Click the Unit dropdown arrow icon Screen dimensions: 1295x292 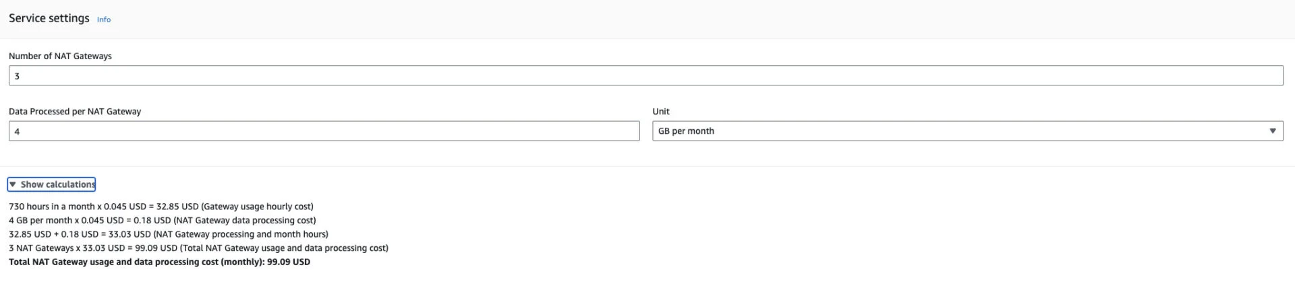1272,131
